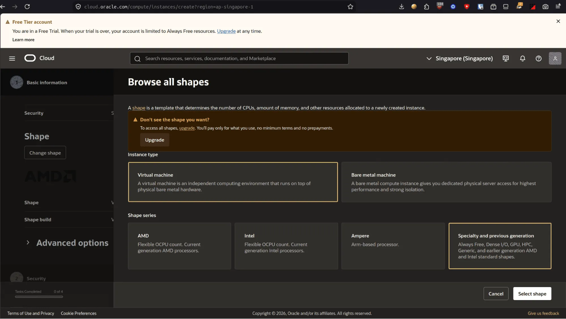
Task: Click the Change shape button
Action: tap(45, 153)
